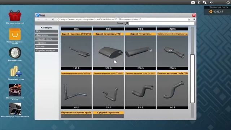Select the Двигатель category

point(47,35)
